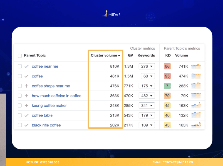The width and height of the screenshot is (223, 166).
Task: Click the 132K volume value
Action: pos(184,115)
